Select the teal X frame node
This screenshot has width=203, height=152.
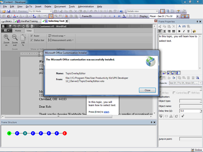25,133
